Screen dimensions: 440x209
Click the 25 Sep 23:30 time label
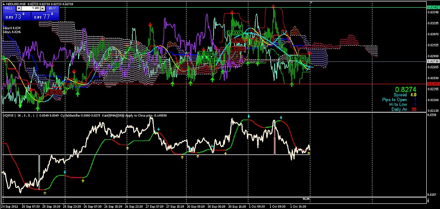coord(73,206)
